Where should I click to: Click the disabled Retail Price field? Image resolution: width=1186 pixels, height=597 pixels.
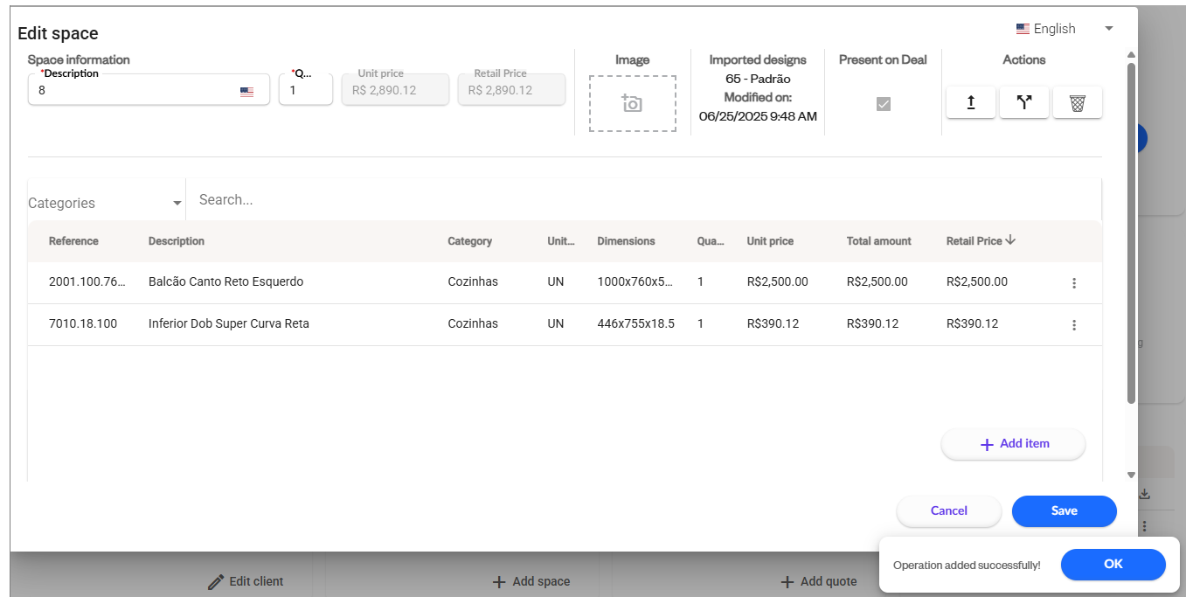tap(511, 90)
